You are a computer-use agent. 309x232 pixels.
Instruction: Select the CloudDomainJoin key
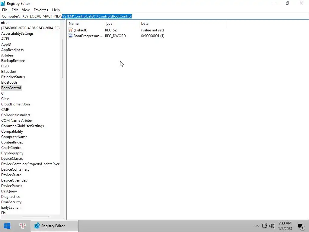16,104
